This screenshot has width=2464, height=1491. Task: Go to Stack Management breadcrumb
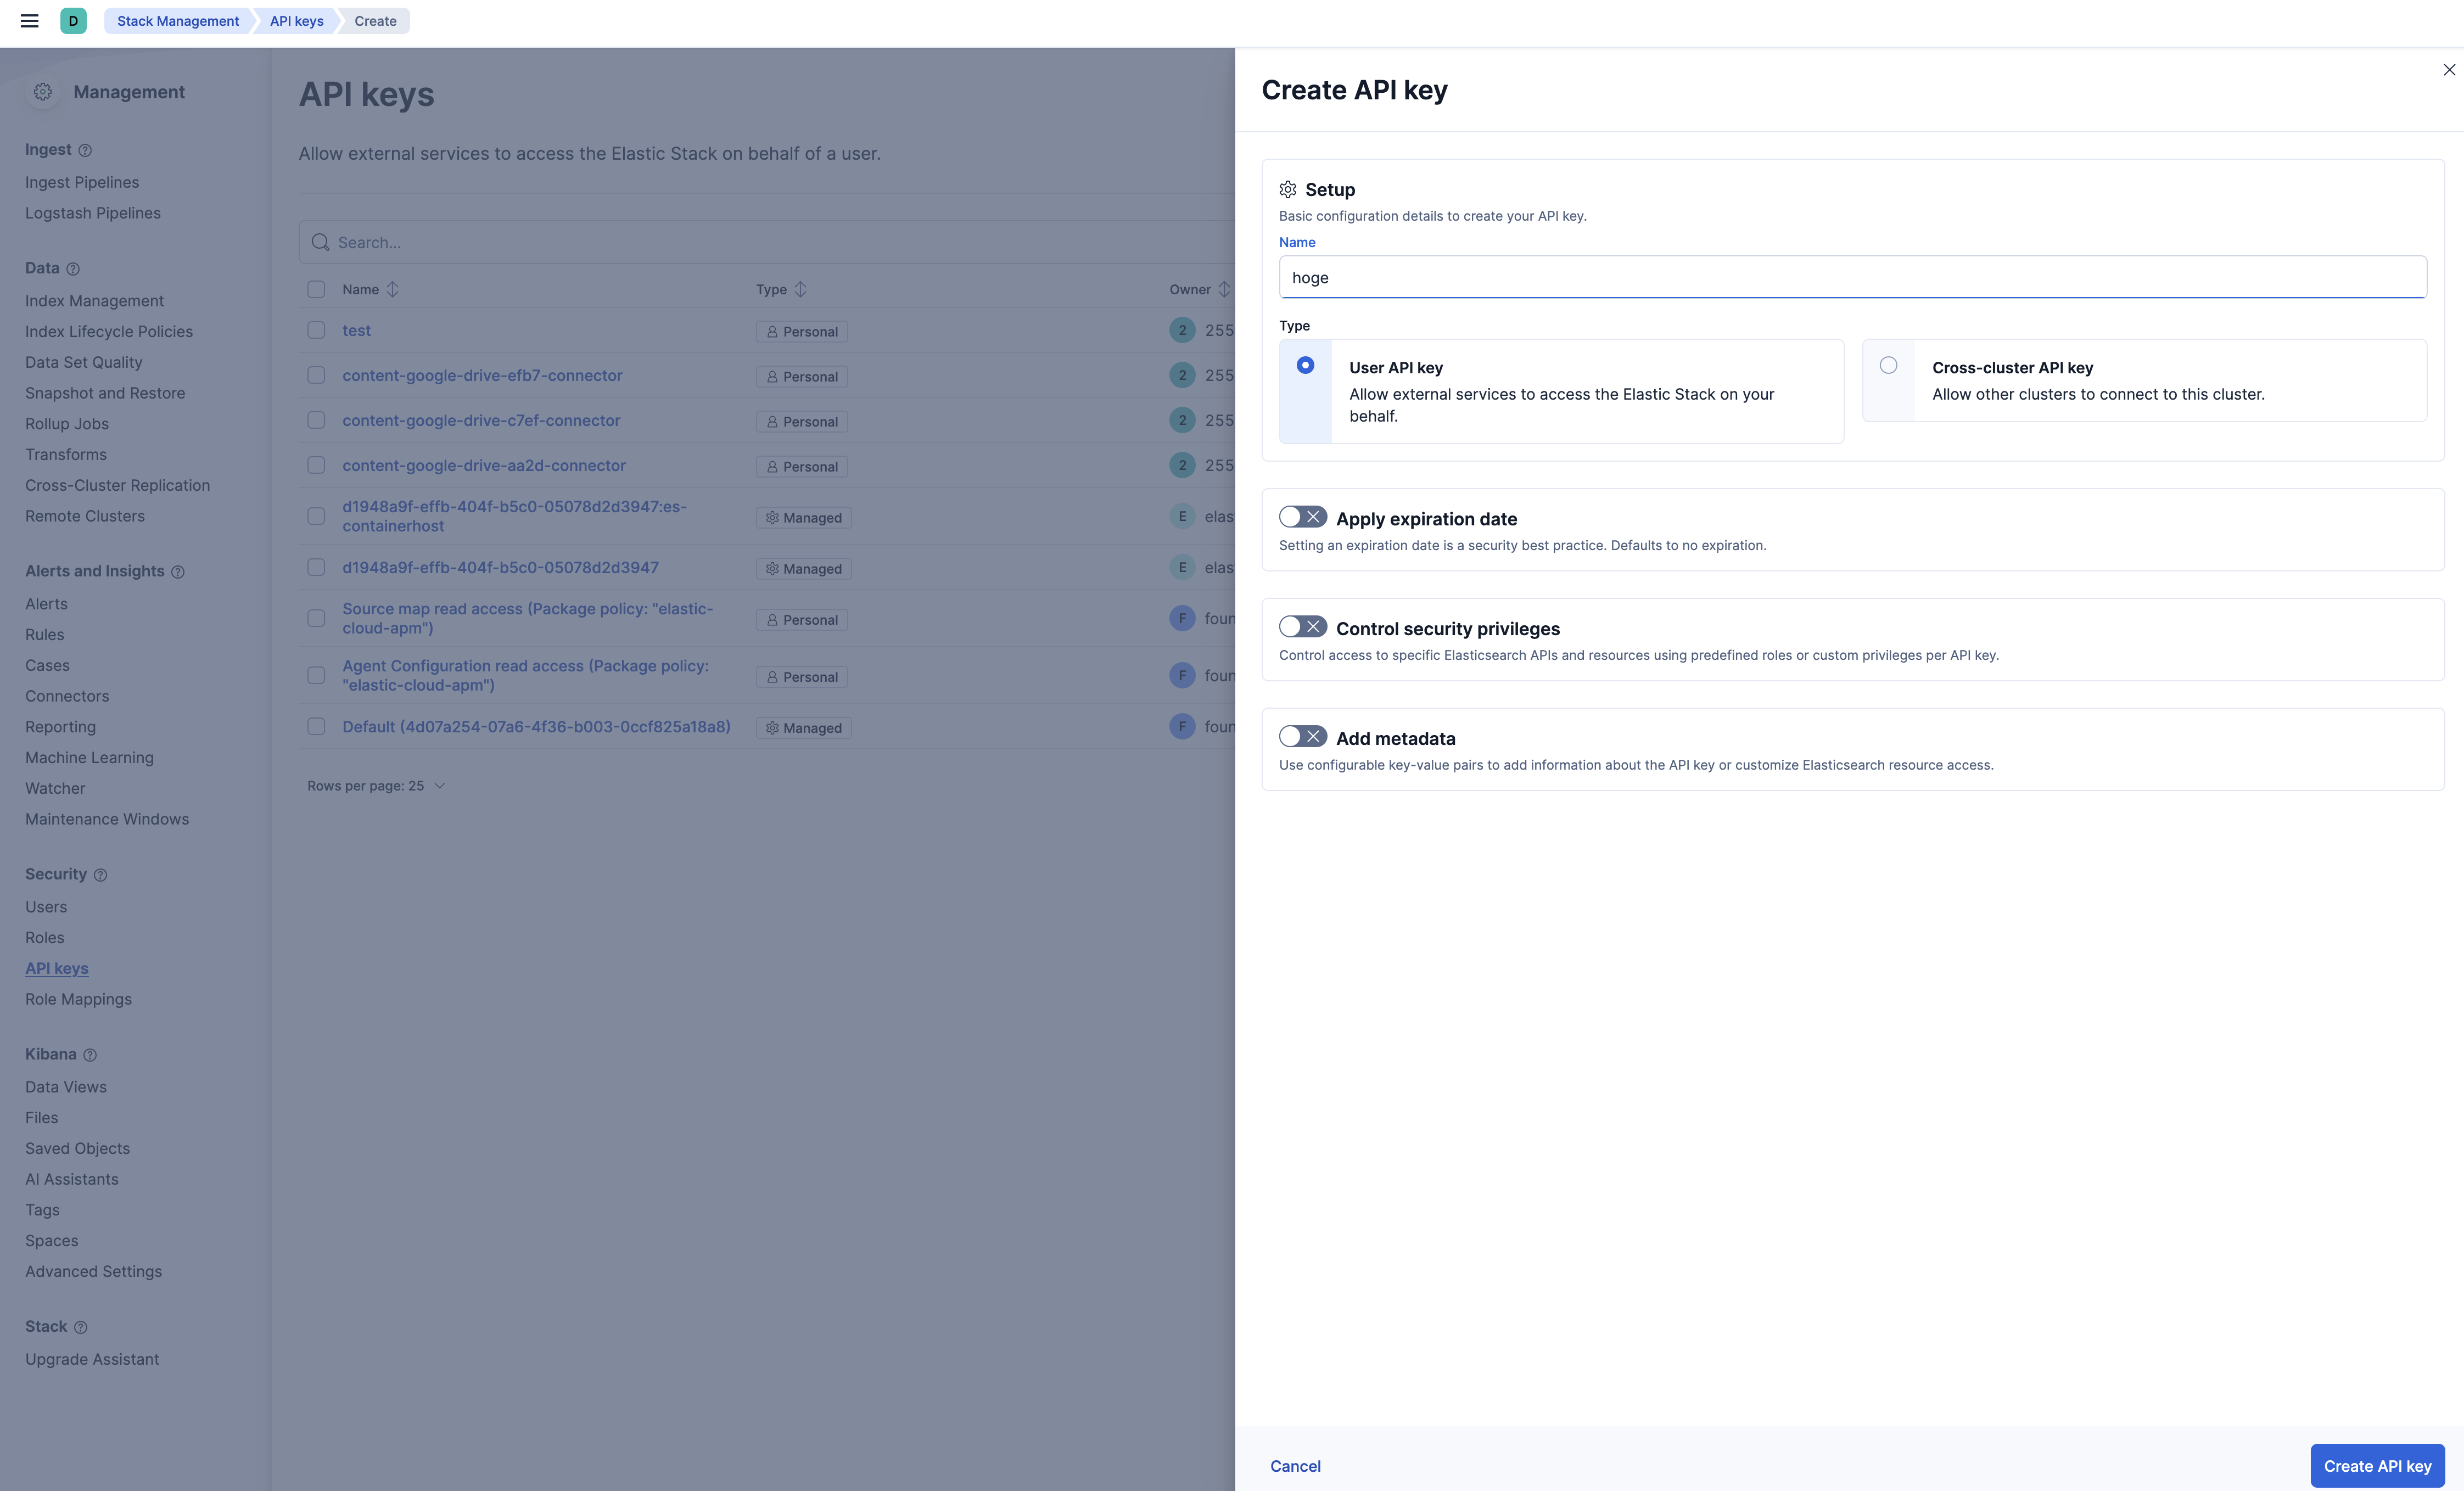pos(178,21)
